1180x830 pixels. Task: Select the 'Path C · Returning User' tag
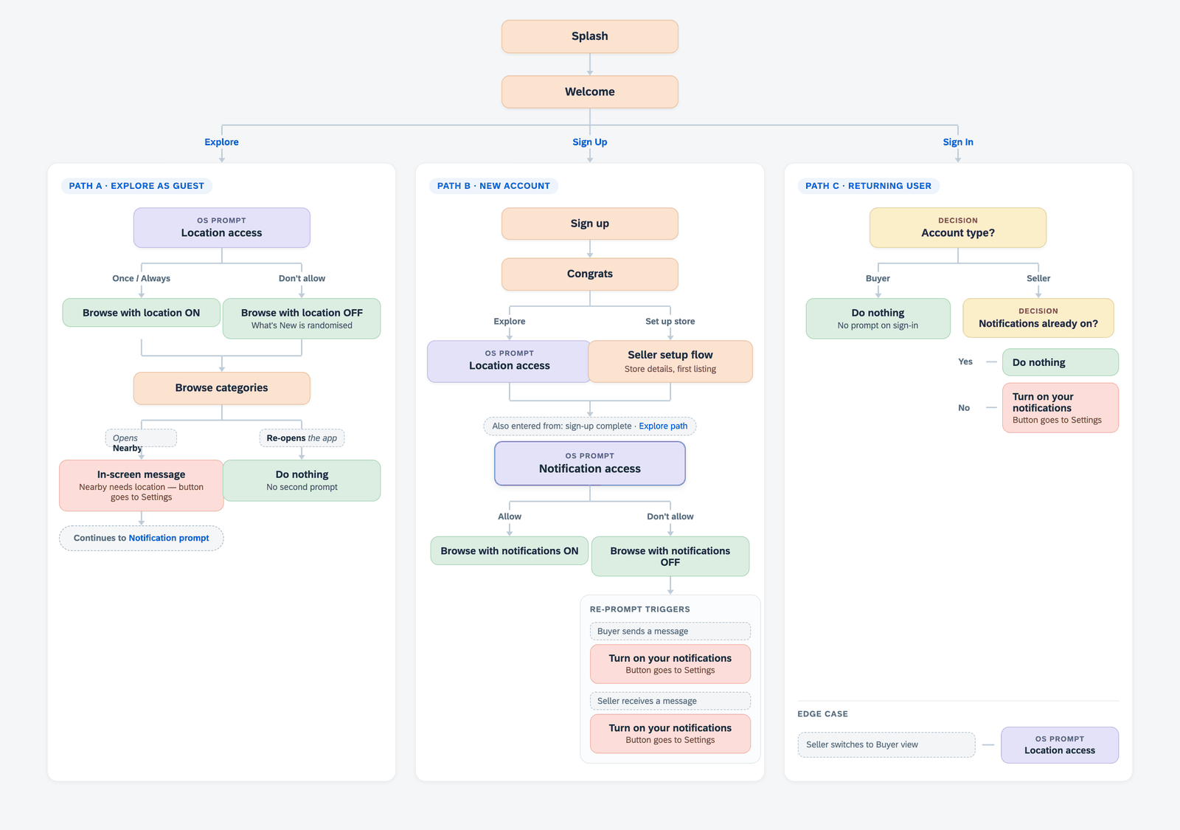[868, 186]
